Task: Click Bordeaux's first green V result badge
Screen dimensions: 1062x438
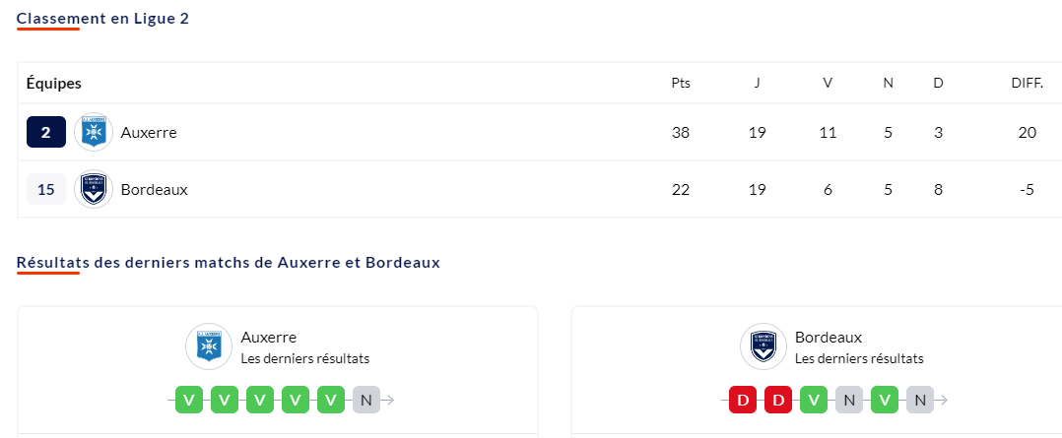Action: click(814, 400)
